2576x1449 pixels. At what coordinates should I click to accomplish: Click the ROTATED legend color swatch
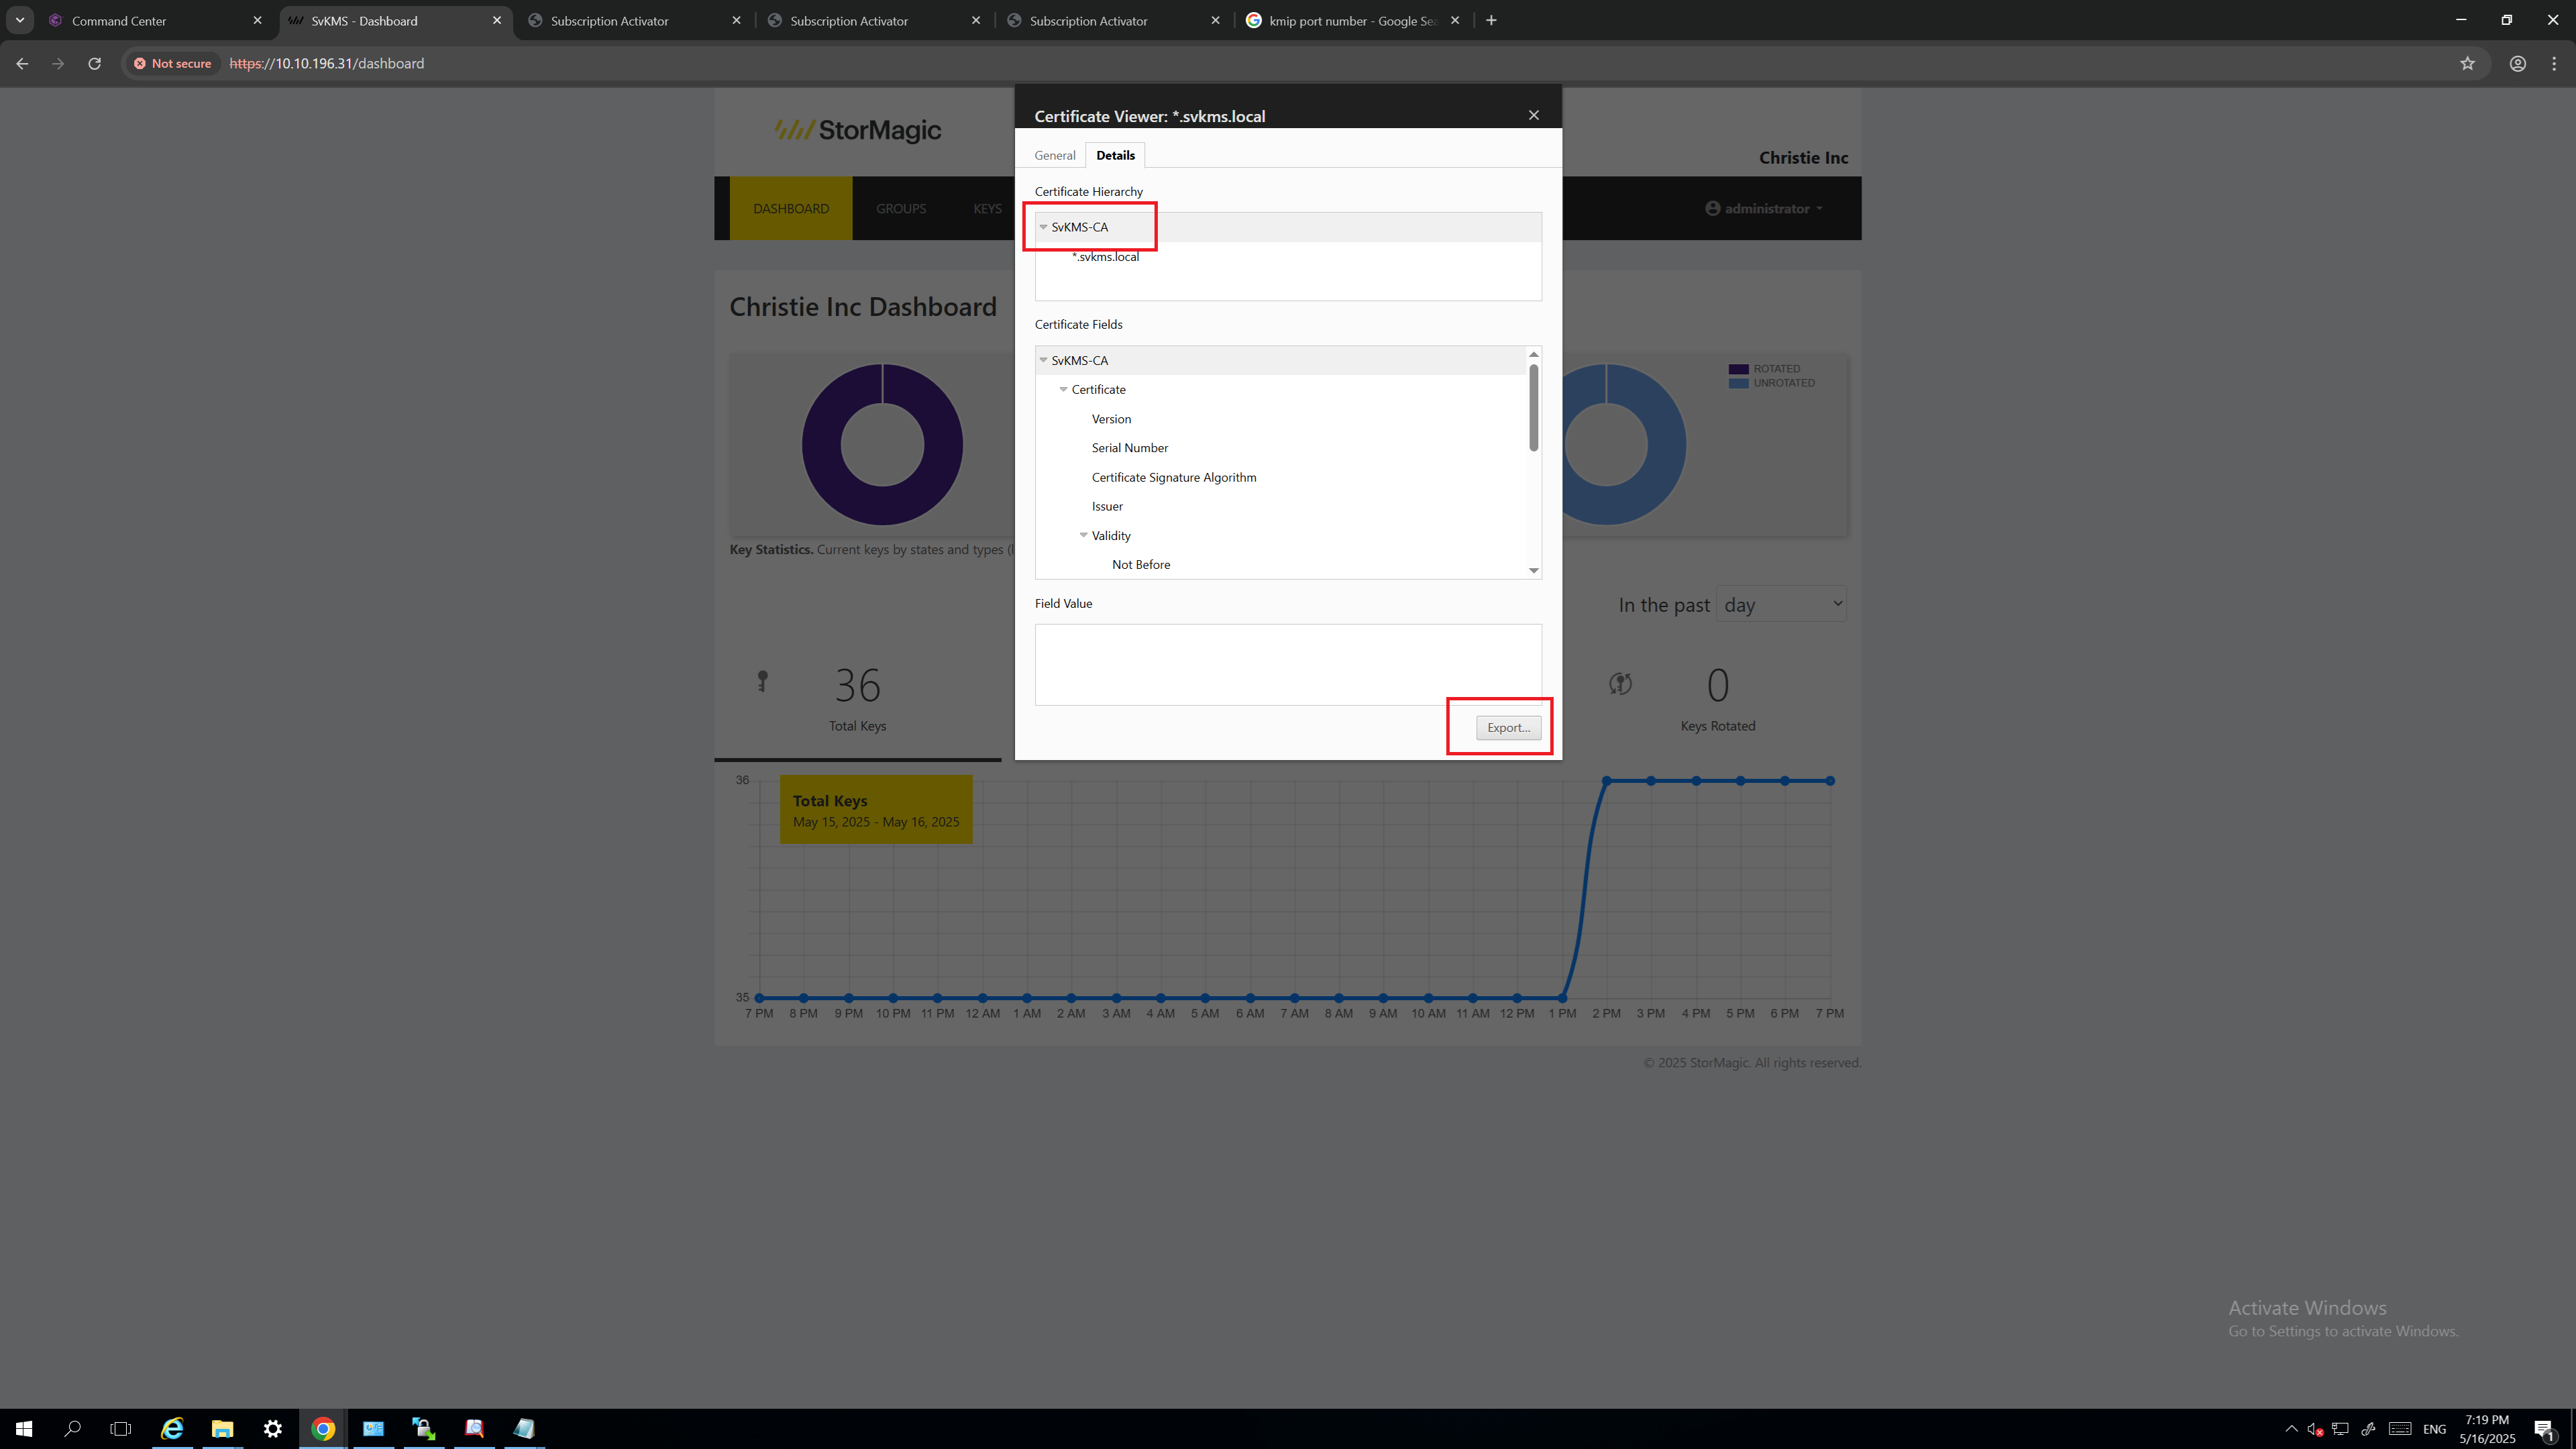tap(1738, 369)
